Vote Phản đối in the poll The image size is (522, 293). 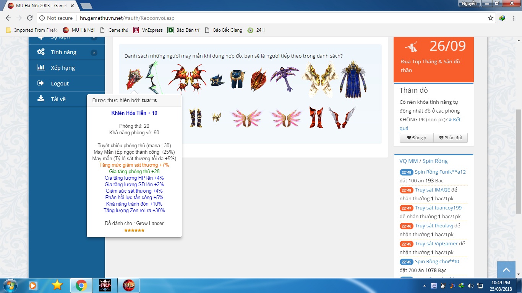pos(451,138)
